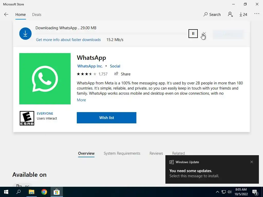Cancel the WhatsApp download
Viewport: 263px width, 197px height.
[204, 34]
